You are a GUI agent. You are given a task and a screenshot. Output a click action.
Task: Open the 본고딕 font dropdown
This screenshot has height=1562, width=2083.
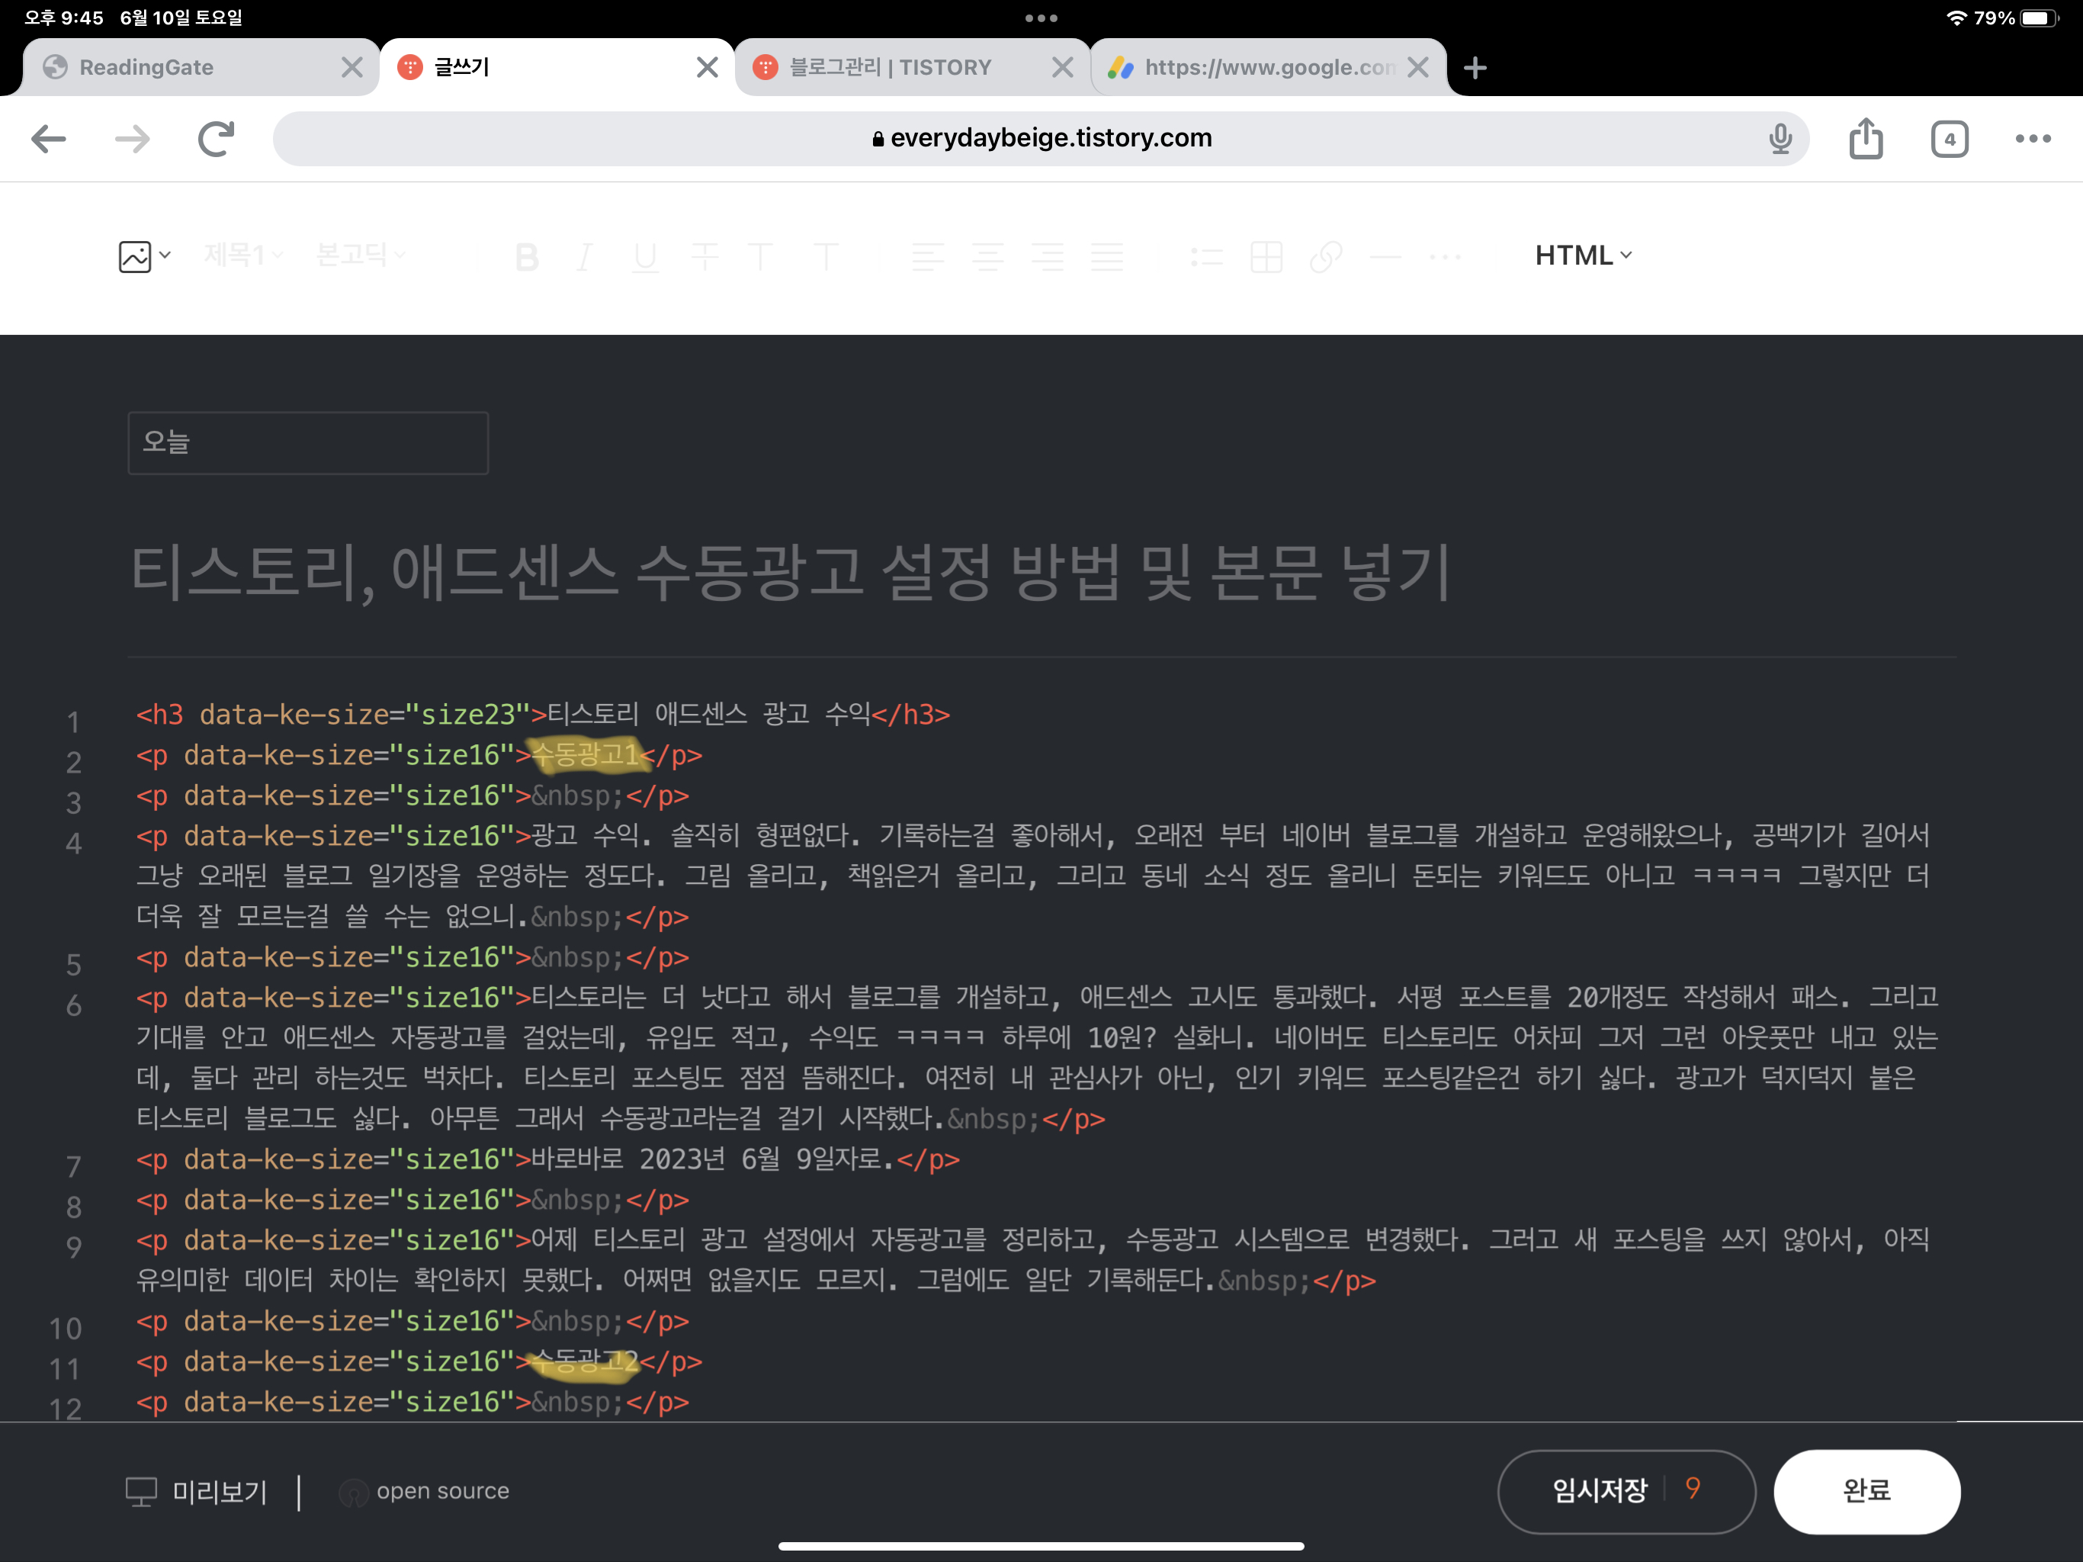pyautogui.click(x=360, y=255)
